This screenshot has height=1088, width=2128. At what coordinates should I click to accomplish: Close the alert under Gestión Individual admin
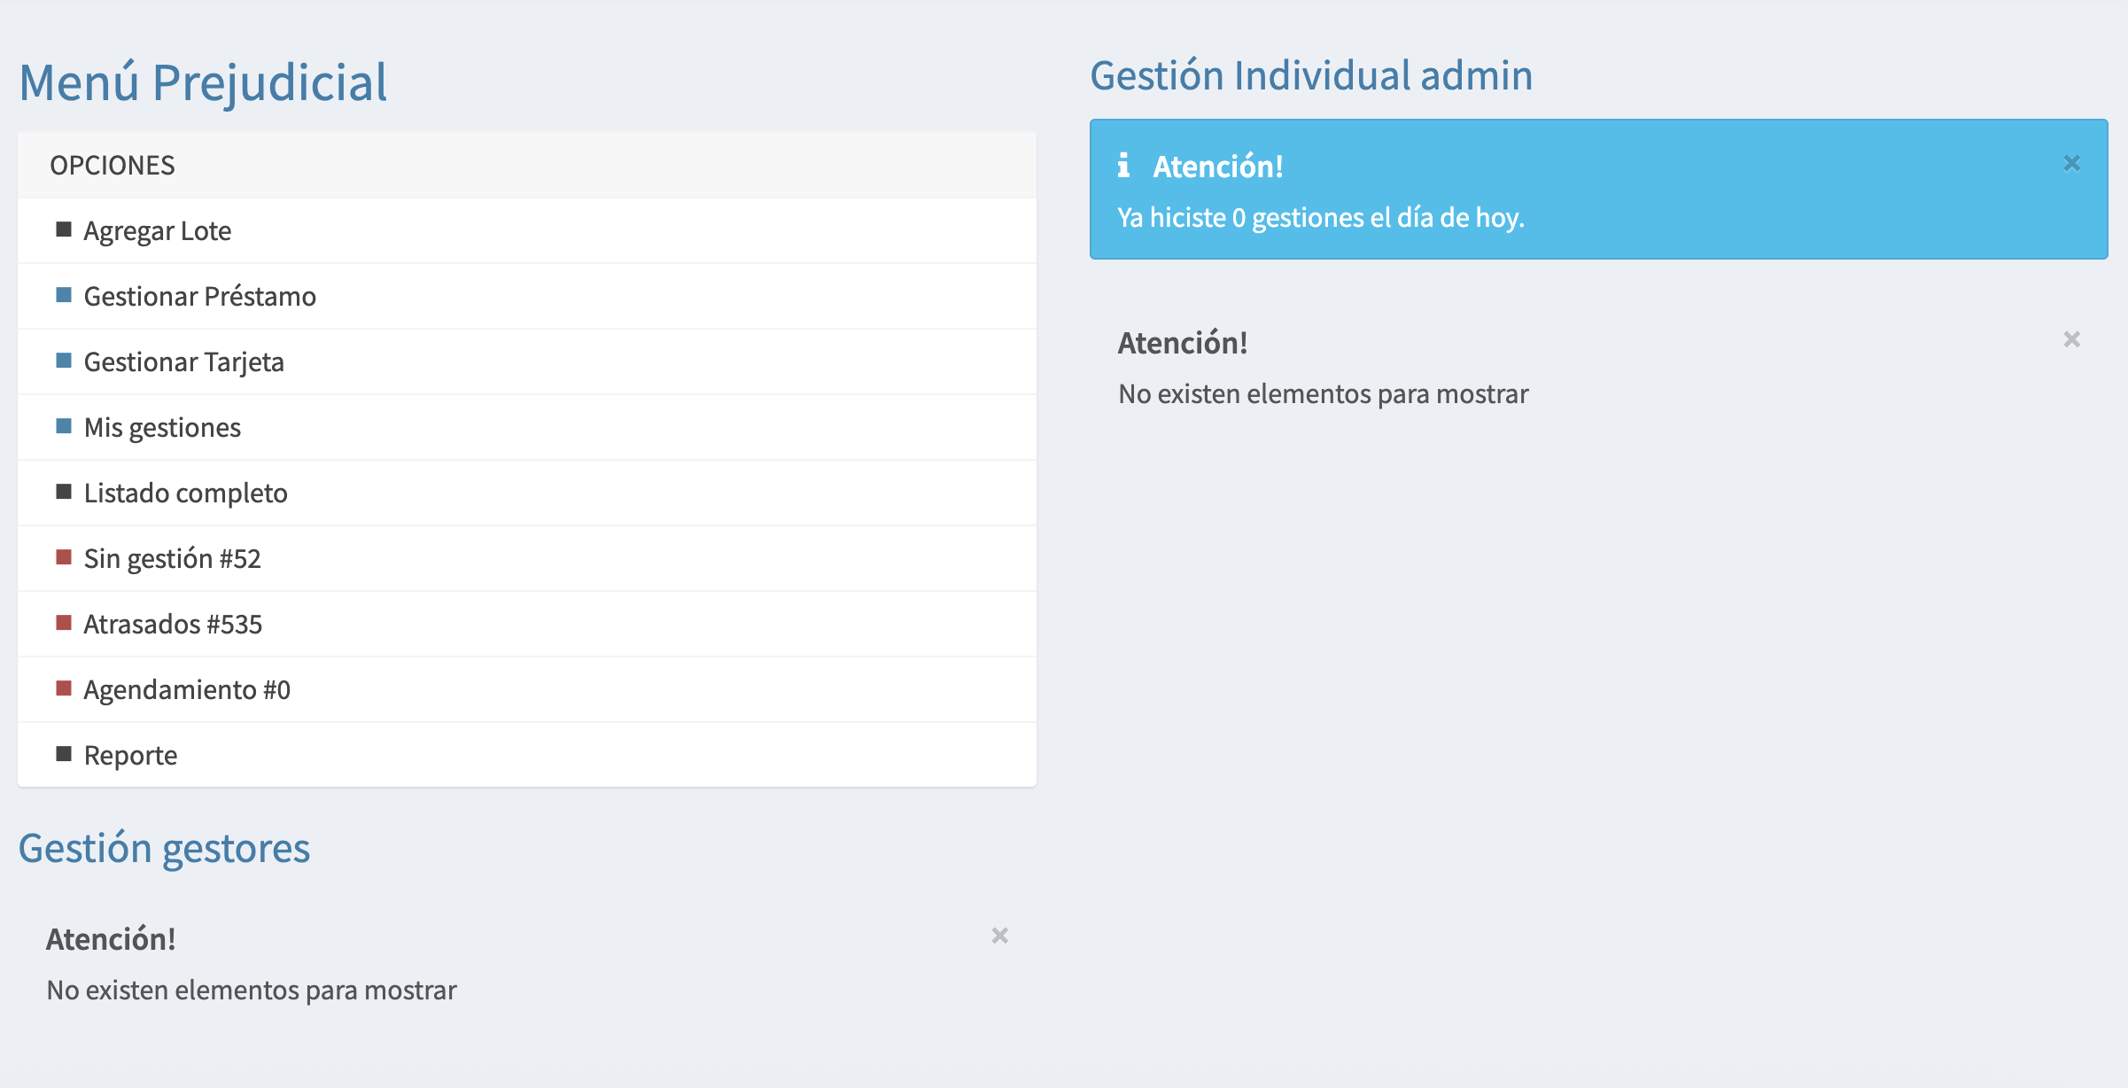pyautogui.click(x=2071, y=339)
